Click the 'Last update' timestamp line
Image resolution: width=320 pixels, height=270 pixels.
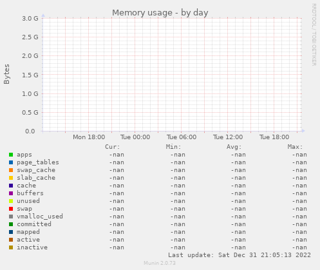click(x=240, y=255)
